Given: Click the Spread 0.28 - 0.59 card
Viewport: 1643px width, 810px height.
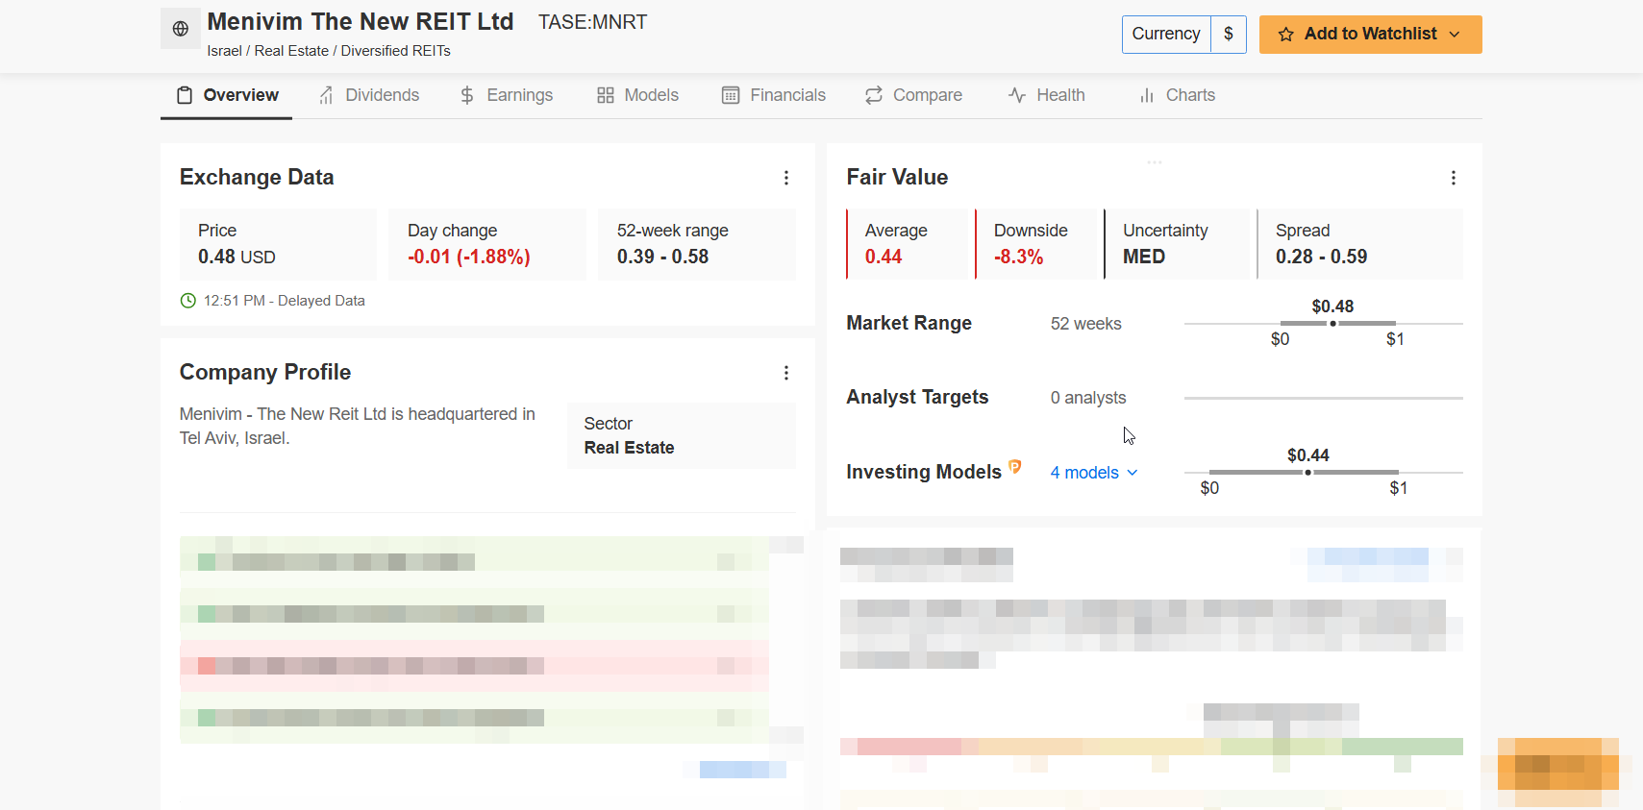Looking at the screenshot, I should (1359, 244).
